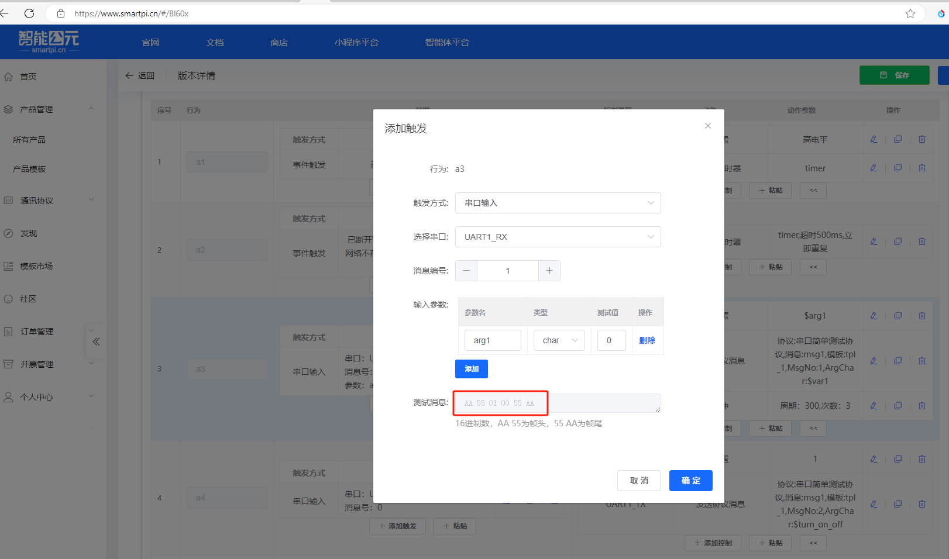The width and height of the screenshot is (949, 559).
Task: Click the 发现 compass icon in the sidebar
Action: [x=8, y=233]
